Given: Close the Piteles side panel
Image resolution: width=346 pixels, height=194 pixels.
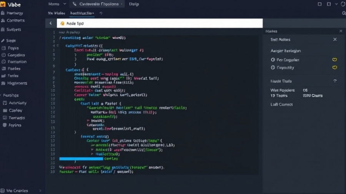Looking at the screenshot, I should click(341, 31).
